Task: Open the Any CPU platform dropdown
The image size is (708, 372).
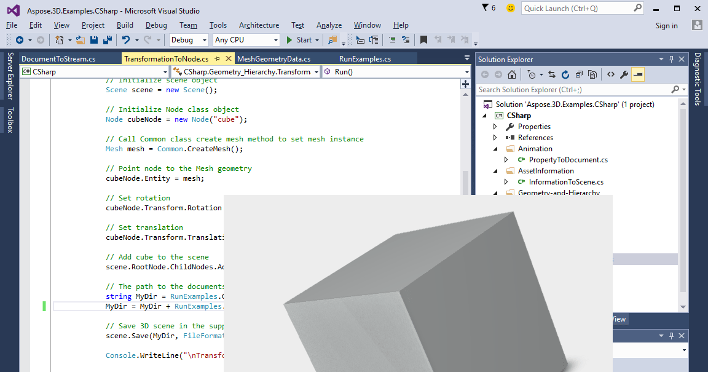Action: tap(277, 39)
